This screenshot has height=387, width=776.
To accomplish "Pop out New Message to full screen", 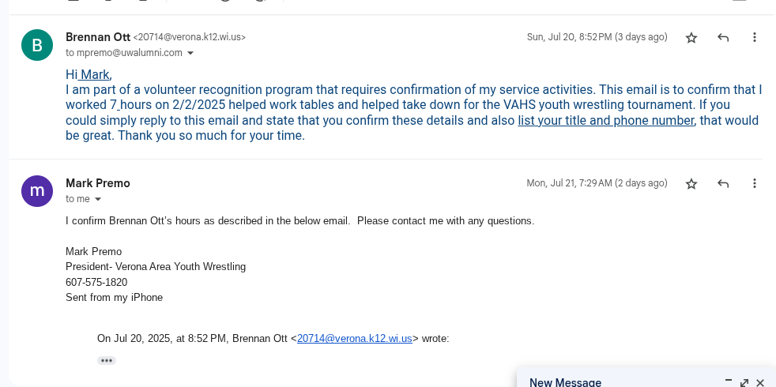I will point(744,383).
